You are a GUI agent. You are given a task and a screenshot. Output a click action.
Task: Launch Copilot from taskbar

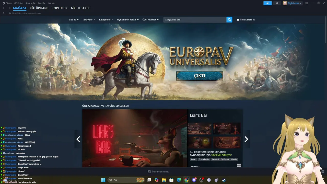point(156,180)
